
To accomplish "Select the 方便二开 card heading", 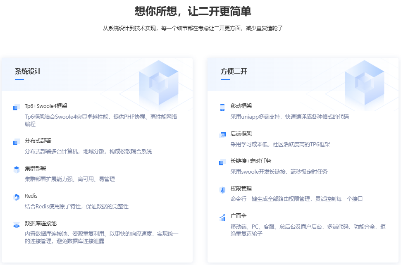I will click(x=234, y=71).
